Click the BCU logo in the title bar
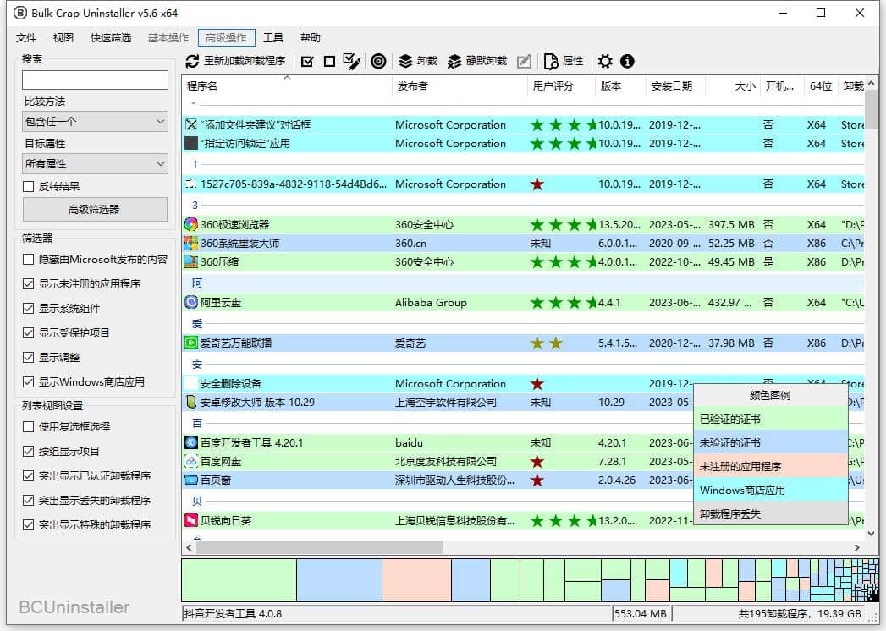Image resolution: width=886 pixels, height=631 pixels. [19, 13]
